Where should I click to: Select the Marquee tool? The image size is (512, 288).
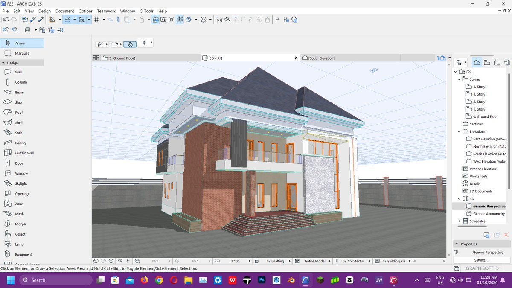click(22, 53)
